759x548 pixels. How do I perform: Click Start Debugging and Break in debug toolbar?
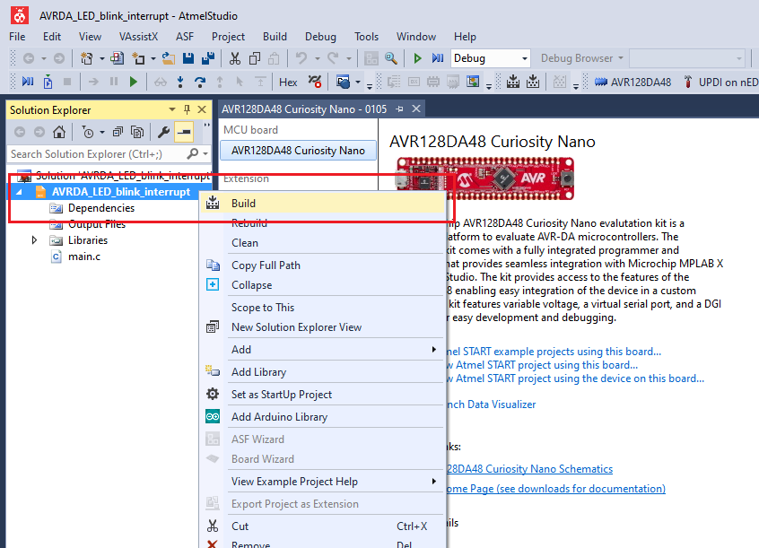(x=28, y=82)
